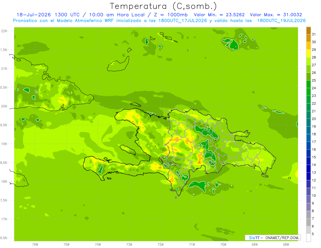Image resolution: width=321 pixels, height=248 pixels.
Task: Click the legend swatch between 26 and 27
Action: 308,69
